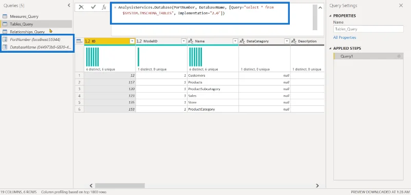
Task: Confirm the formula with the checkmark icon
Action: coord(94,7)
